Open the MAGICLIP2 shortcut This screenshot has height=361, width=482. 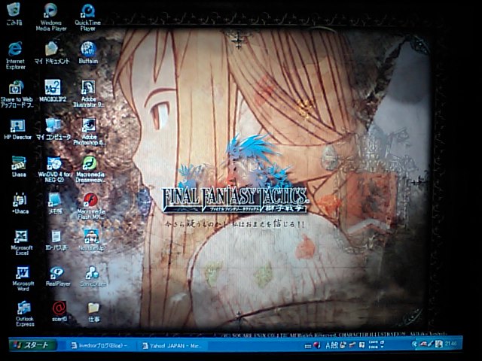pos(53,90)
